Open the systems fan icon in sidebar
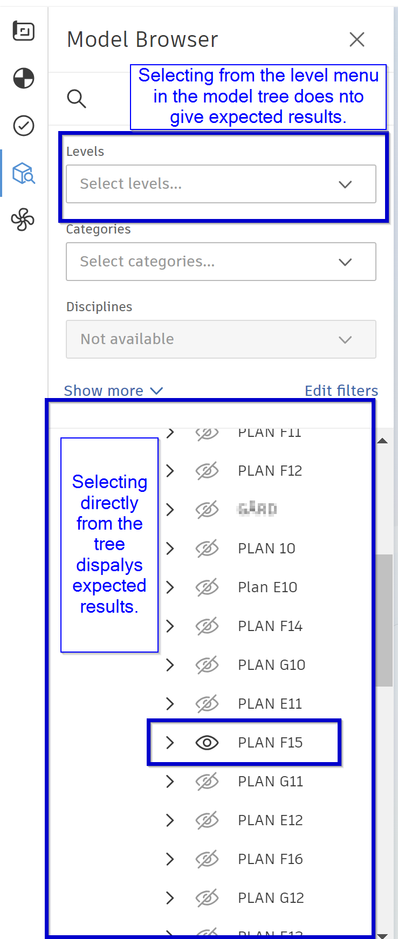This screenshot has width=398, height=939. coord(23,220)
